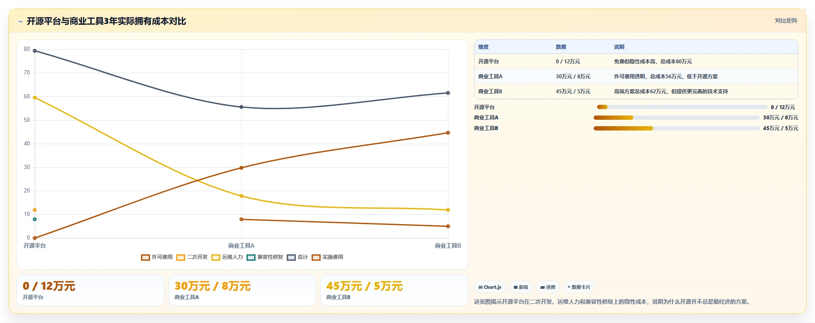Click the 表格 chip
815x323 pixels.
pyautogui.click(x=521, y=287)
